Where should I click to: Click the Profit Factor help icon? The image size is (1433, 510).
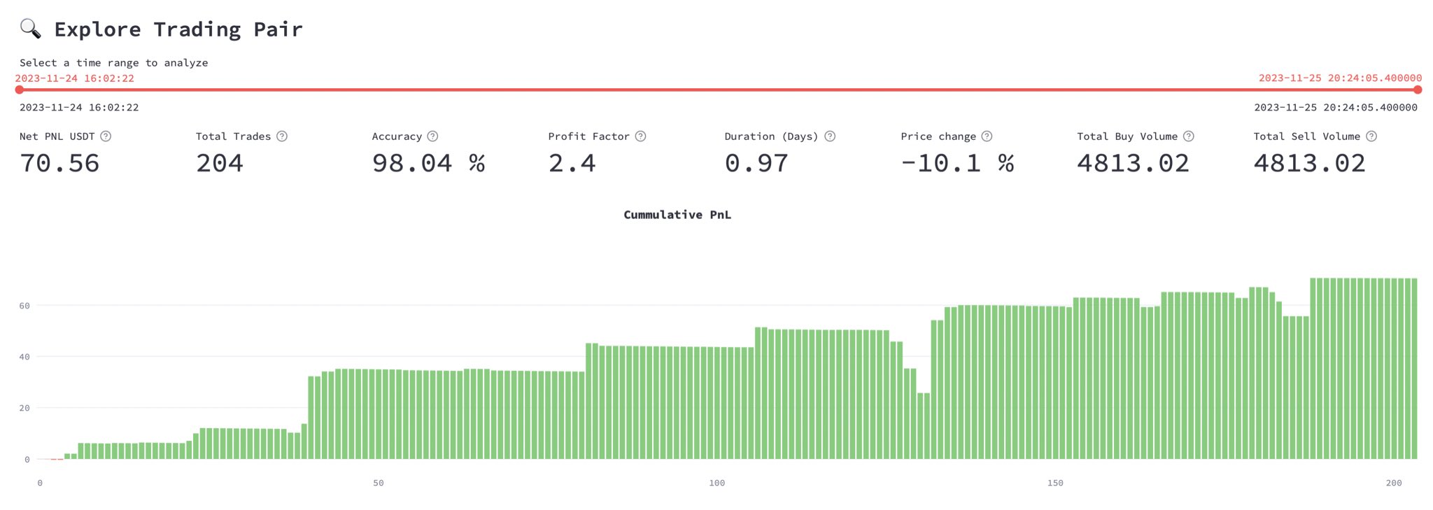[640, 136]
